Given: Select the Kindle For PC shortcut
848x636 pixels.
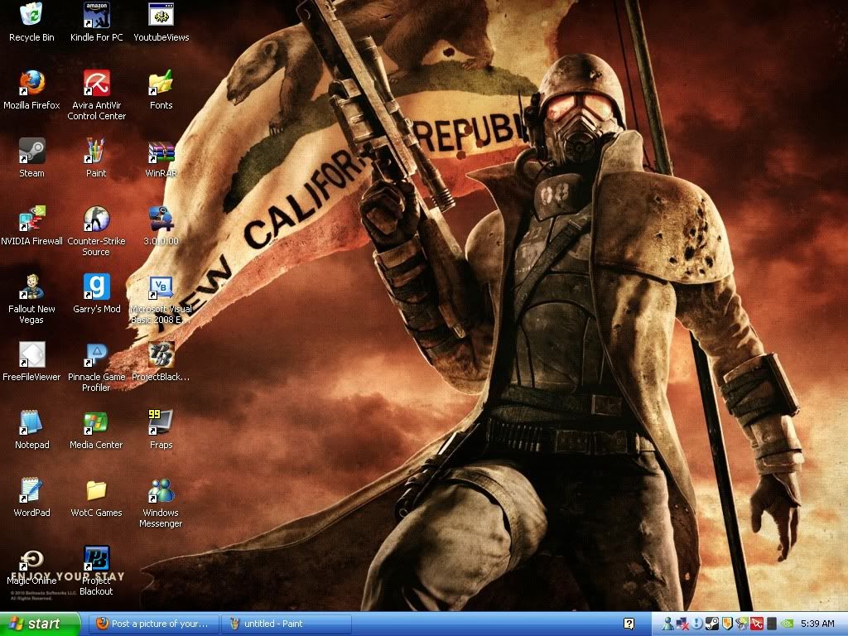Looking at the screenshot, I should [x=96, y=22].
